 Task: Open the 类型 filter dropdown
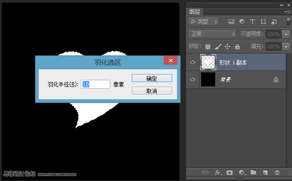[204, 22]
